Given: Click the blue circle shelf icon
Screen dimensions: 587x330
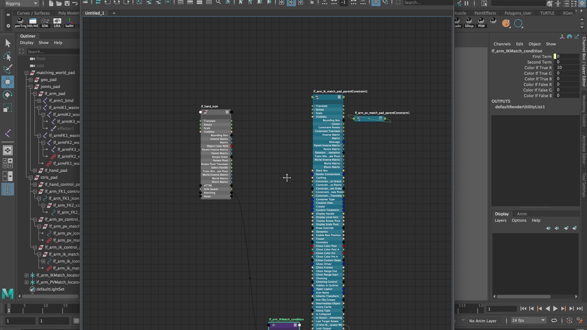Looking at the screenshot, I should [x=518, y=23].
